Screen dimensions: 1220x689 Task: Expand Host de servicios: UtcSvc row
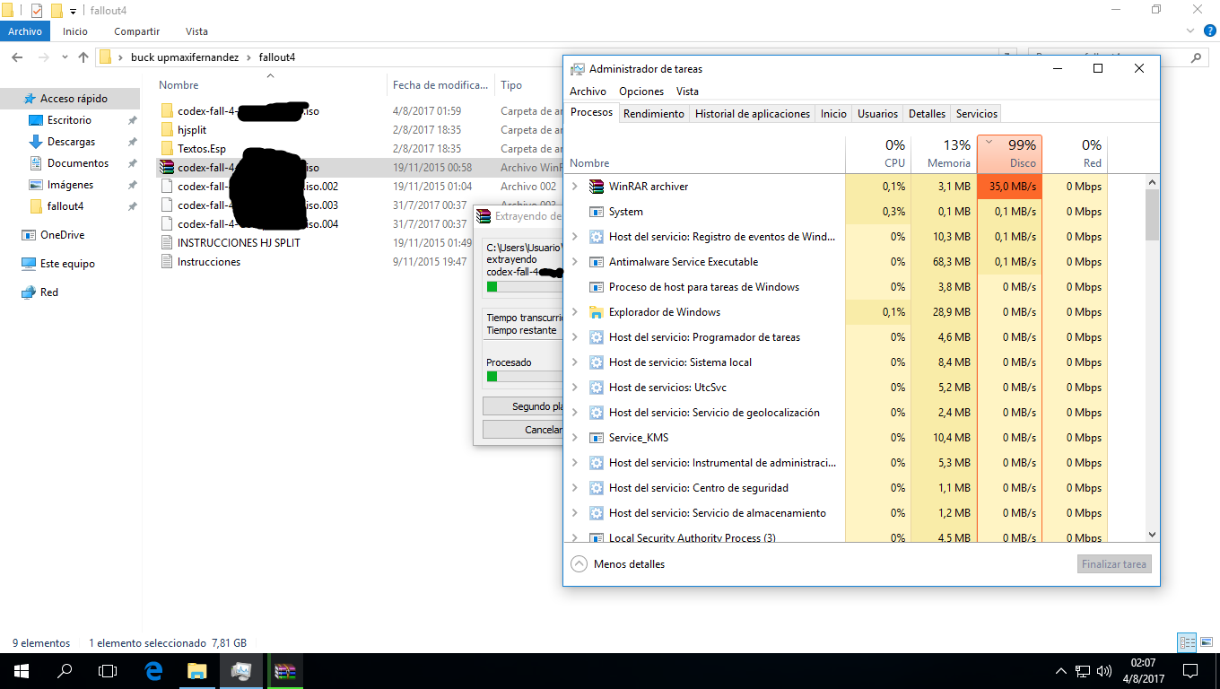(x=575, y=388)
